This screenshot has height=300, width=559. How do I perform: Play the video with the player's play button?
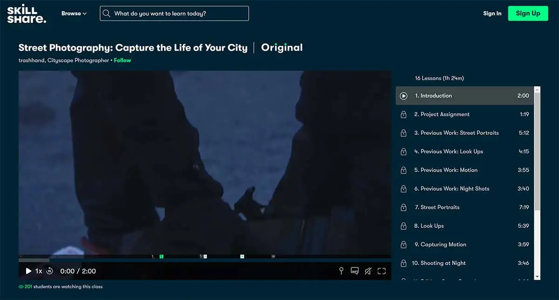pyautogui.click(x=28, y=271)
